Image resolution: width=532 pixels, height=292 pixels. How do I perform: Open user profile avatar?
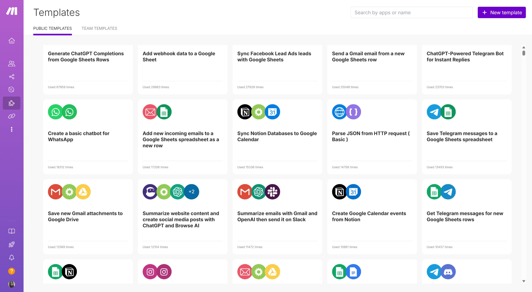[x=12, y=284]
